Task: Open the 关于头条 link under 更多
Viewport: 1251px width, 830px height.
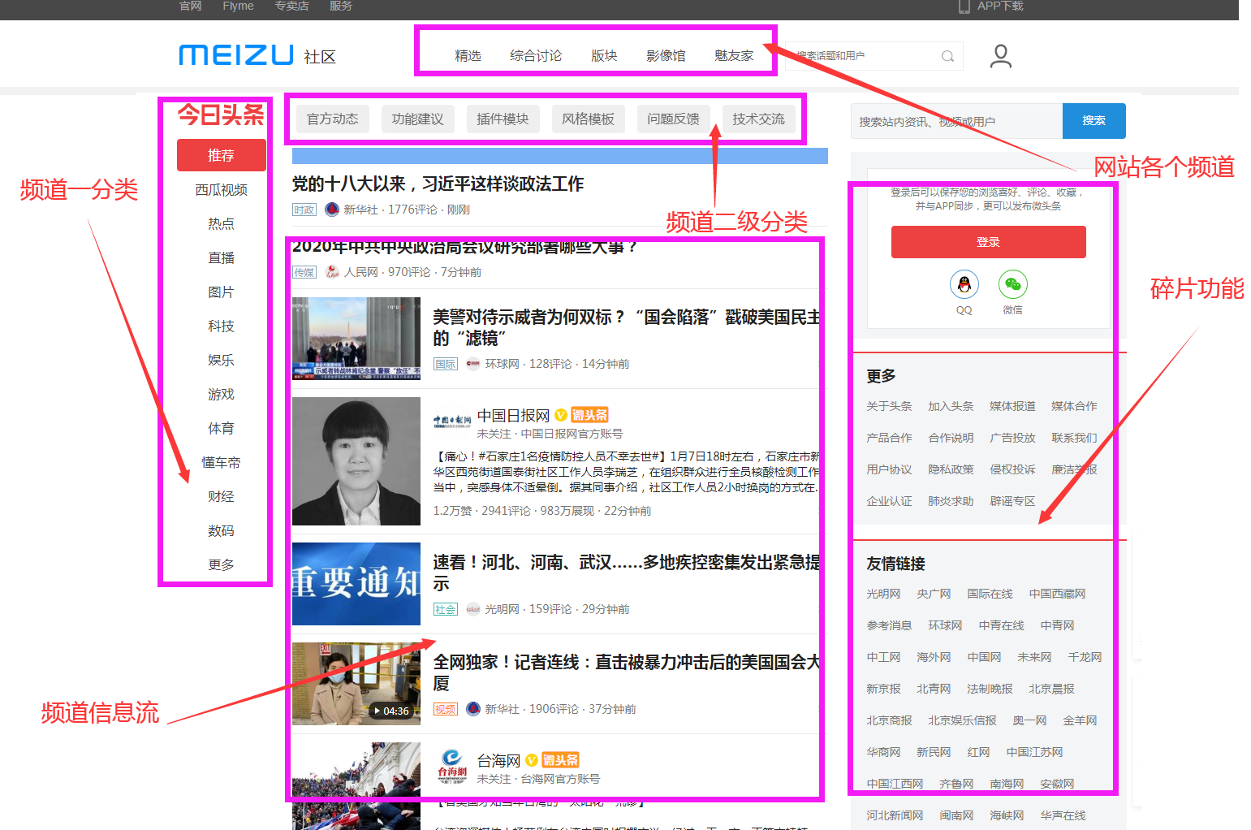Action: coord(889,406)
